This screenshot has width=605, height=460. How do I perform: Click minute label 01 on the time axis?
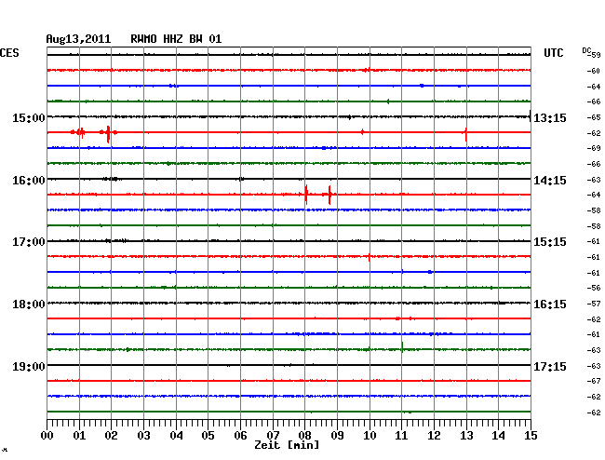point(79,436)
